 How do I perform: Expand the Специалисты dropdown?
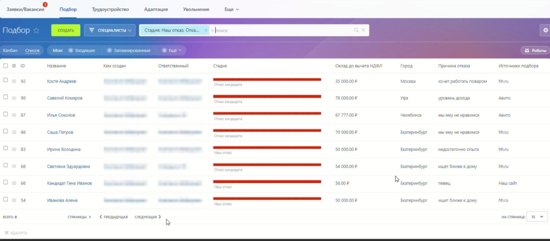point(110,30)
